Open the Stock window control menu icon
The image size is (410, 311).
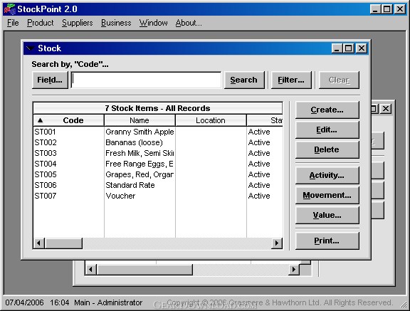(30, 48)
